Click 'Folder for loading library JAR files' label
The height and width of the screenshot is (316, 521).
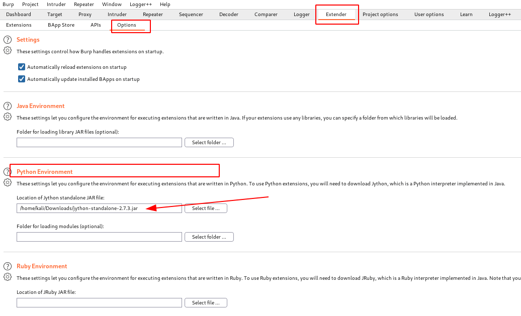pyautogui.click(x=68, y=132)
